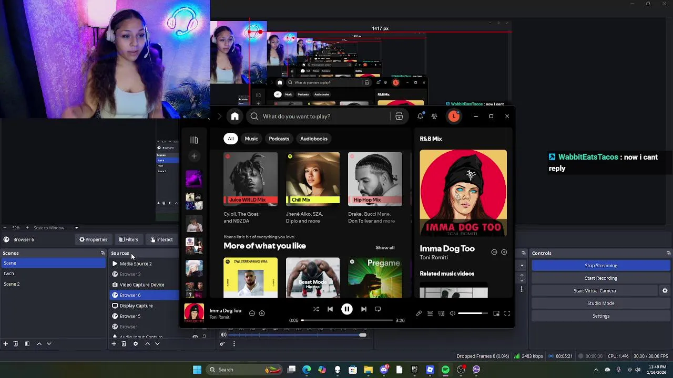
Task: Toggle repeat in Spotify player
Action: [378, 309]
